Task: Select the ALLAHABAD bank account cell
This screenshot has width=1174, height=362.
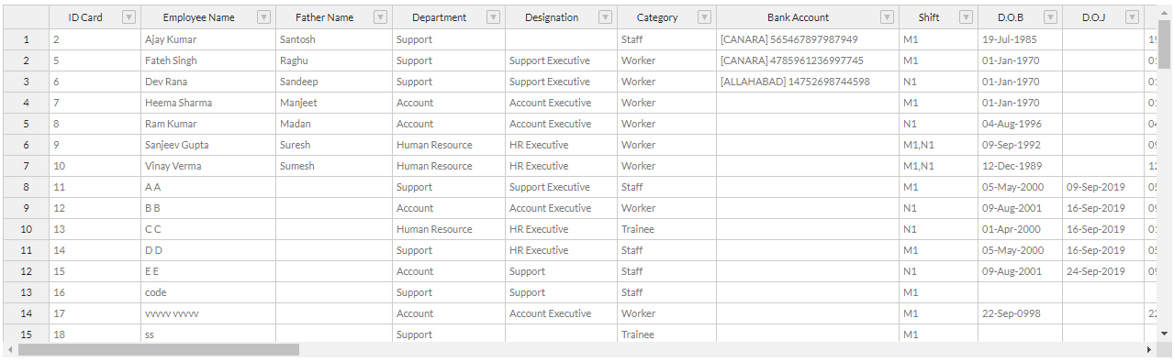Action: tap(808, 82)
